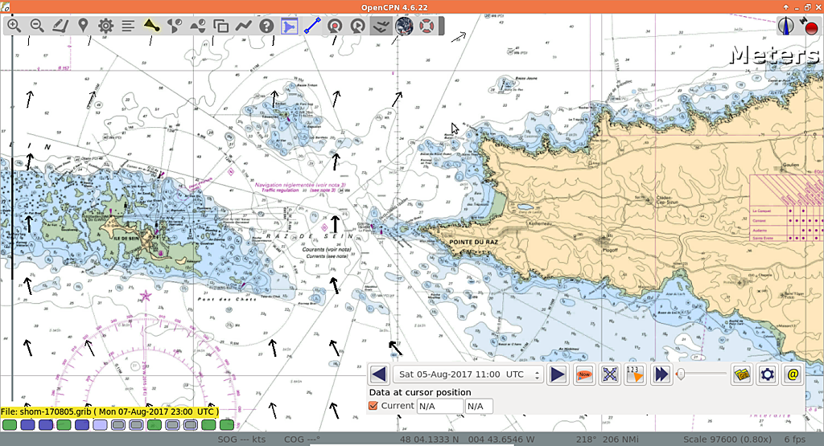
Task: Click the overlapping squares chart scale icon
Action: pos(220,25)
